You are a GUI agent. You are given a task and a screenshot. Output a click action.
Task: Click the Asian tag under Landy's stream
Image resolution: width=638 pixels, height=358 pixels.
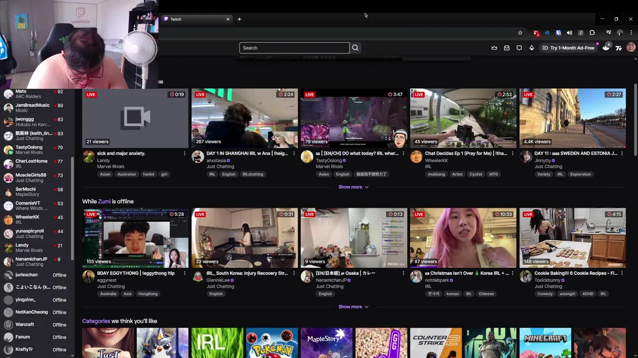click(x=105, y=174)
